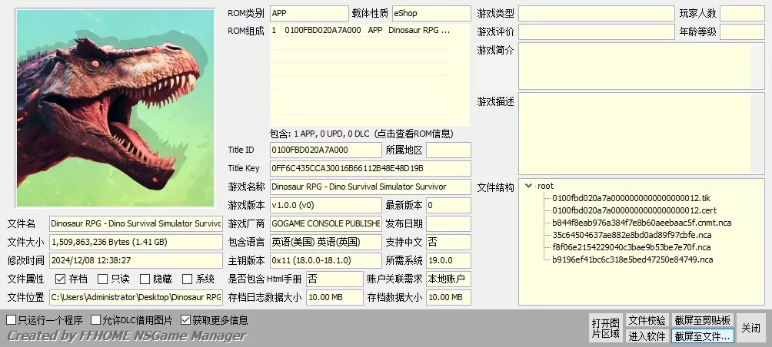Uncheck the 获取更多信息 checkbox
This screenshot has height=347, width=772.
[185, 320]
